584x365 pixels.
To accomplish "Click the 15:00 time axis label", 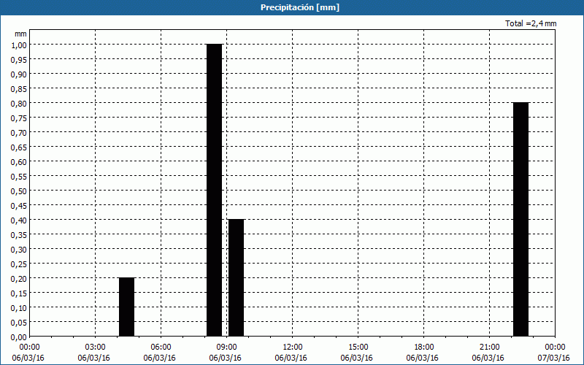I will pos(358,347).
